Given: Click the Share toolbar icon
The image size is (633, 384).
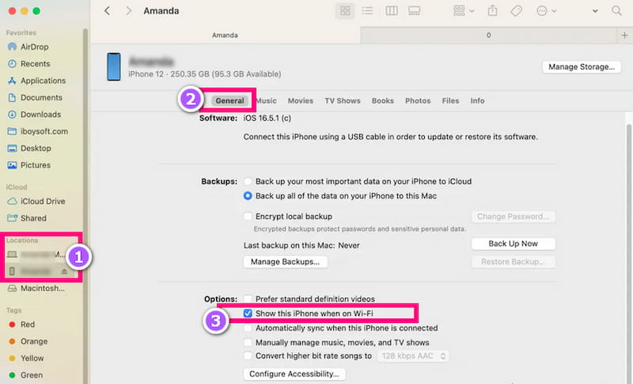Looking at the screenshot, I should coord(492,11).
